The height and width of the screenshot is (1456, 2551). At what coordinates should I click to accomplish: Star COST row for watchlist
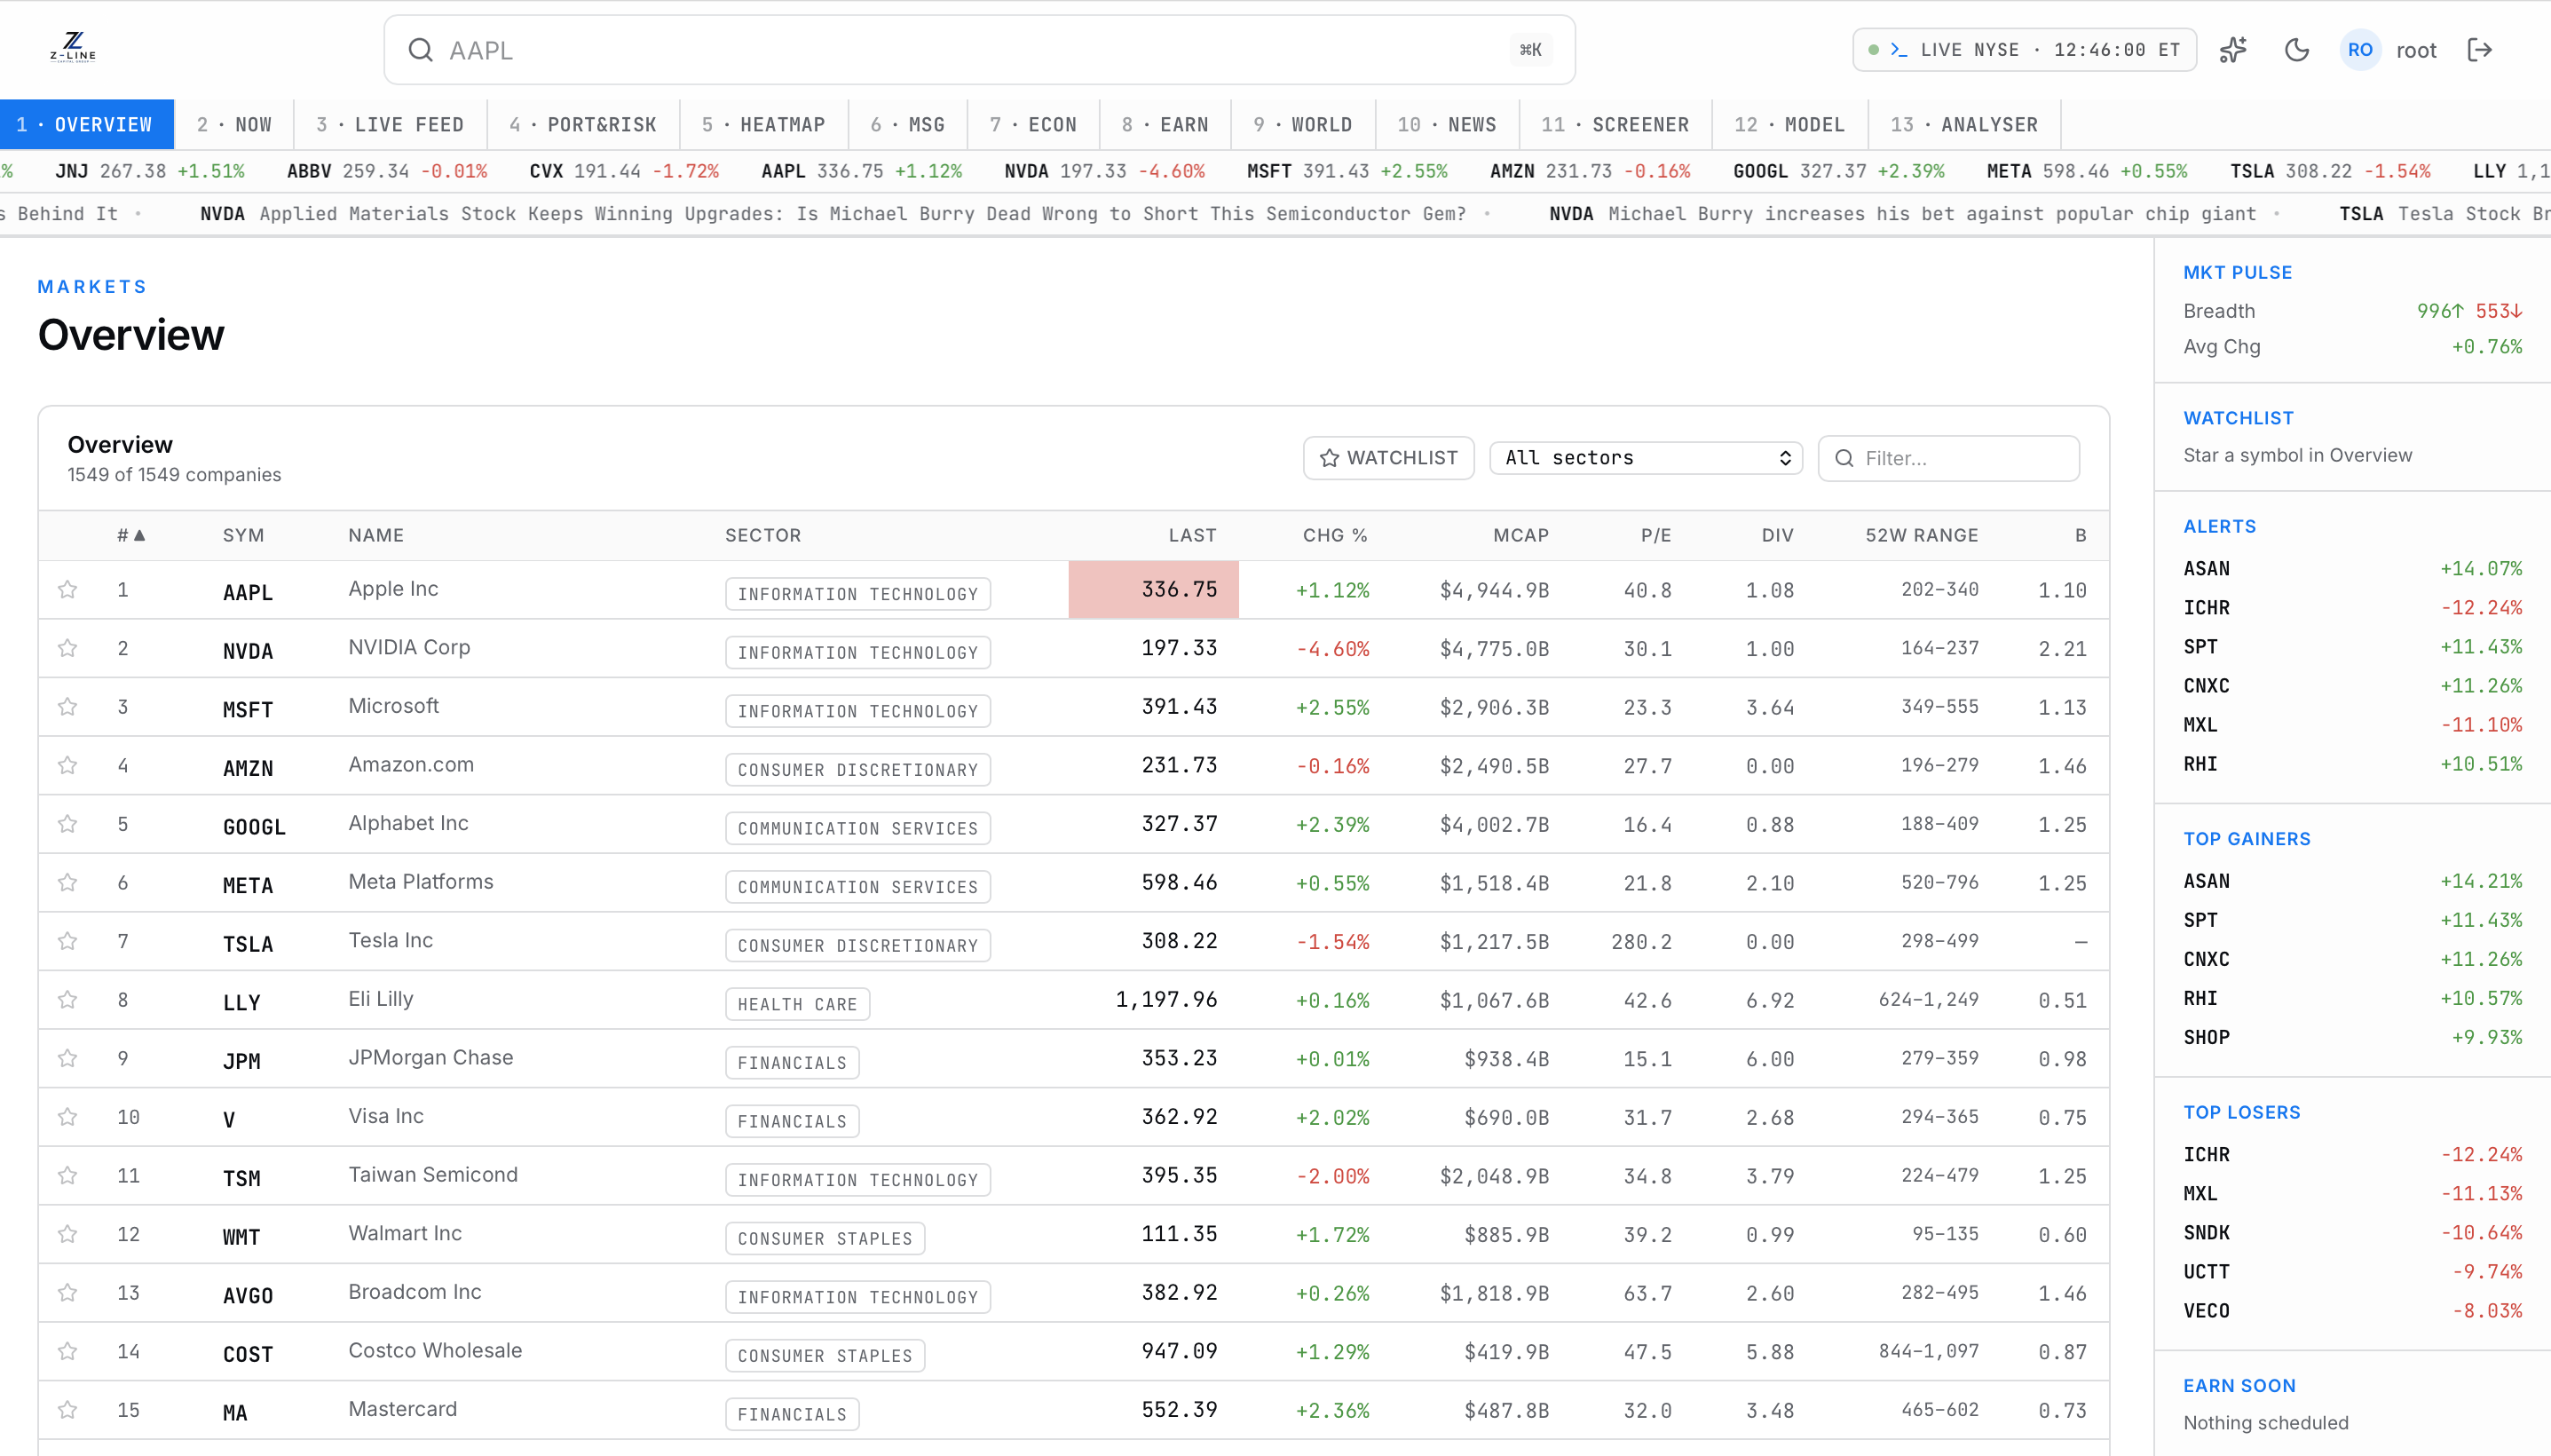[x=68, y=1351]
